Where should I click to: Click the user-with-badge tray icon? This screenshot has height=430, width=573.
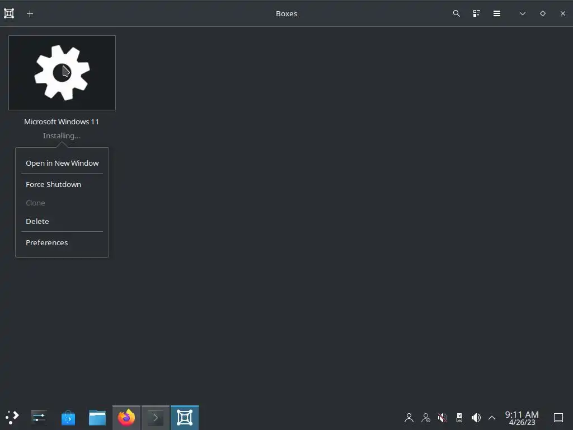pos(426,418)
